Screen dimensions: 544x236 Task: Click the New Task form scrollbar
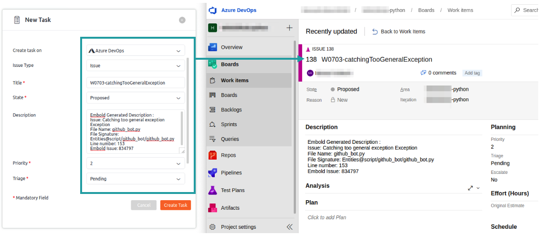tap(188, 110)
